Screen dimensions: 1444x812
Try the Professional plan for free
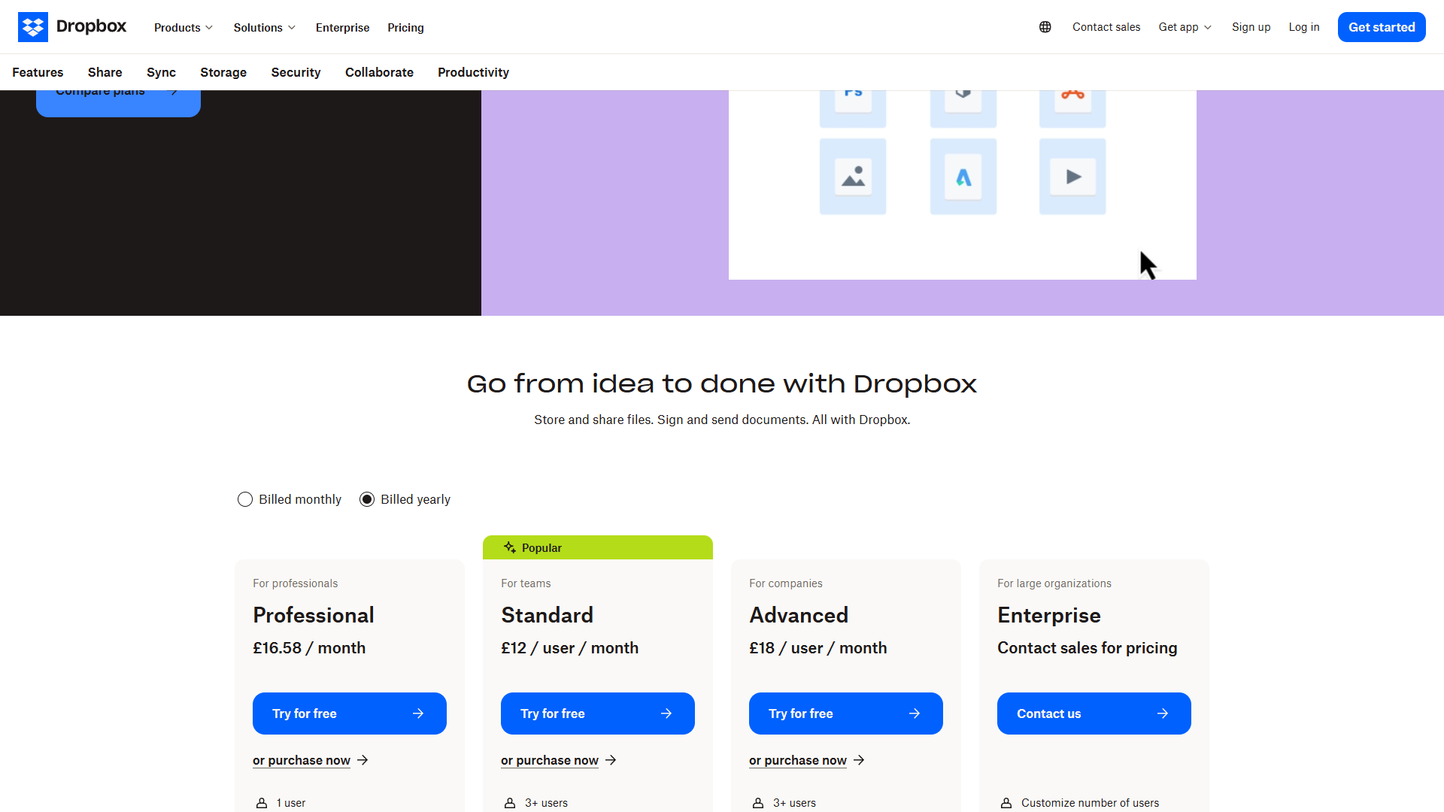tap(350, 714)
